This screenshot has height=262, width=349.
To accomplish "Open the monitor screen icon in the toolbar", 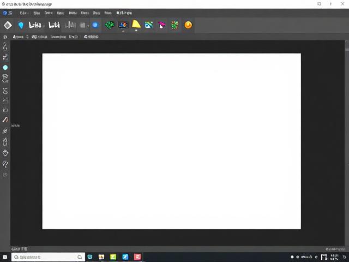I will point(123,25).
